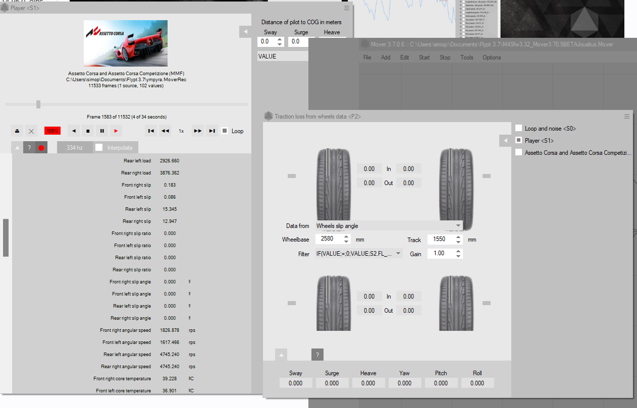Stop playback with the square button
This screenshot has height=408, width=637.
pos(88,131)
